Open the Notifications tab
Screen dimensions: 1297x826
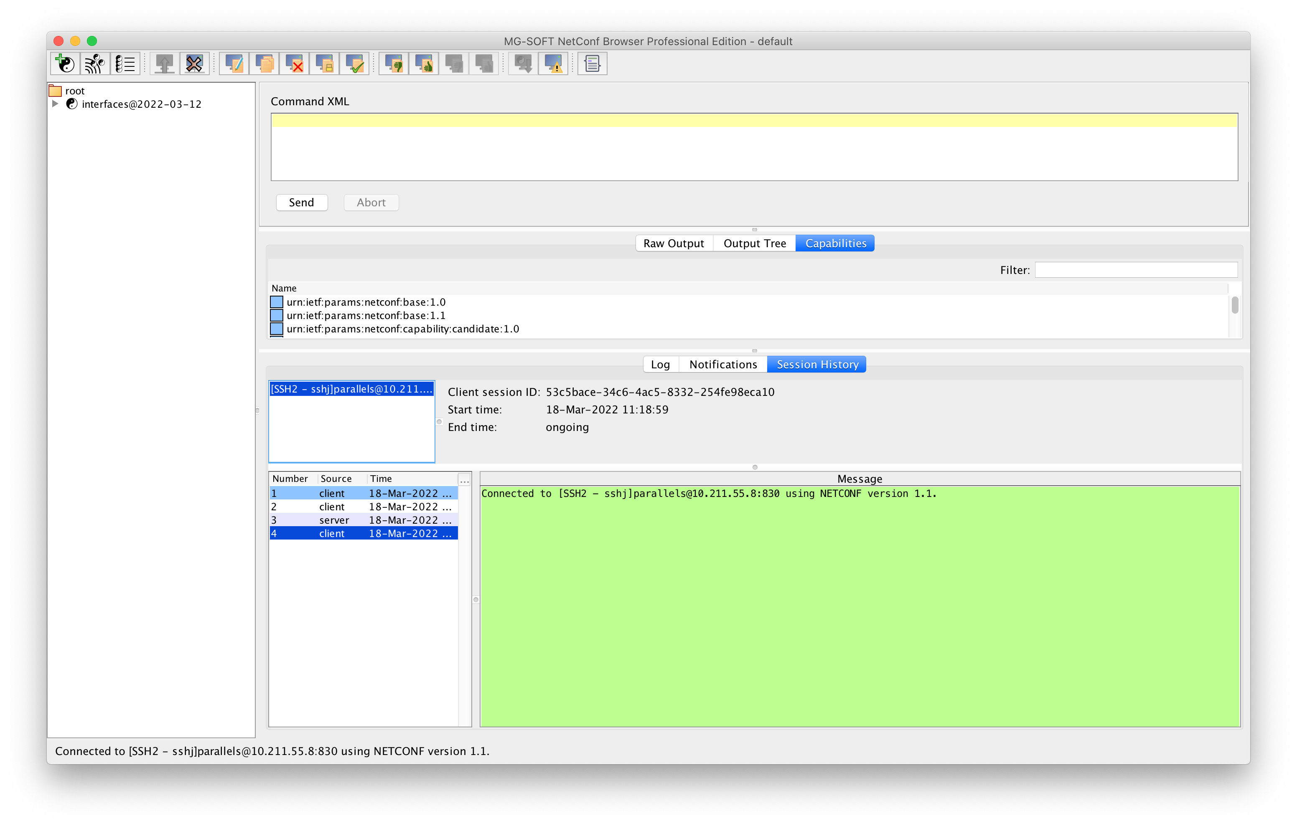(x=723, y=365)
